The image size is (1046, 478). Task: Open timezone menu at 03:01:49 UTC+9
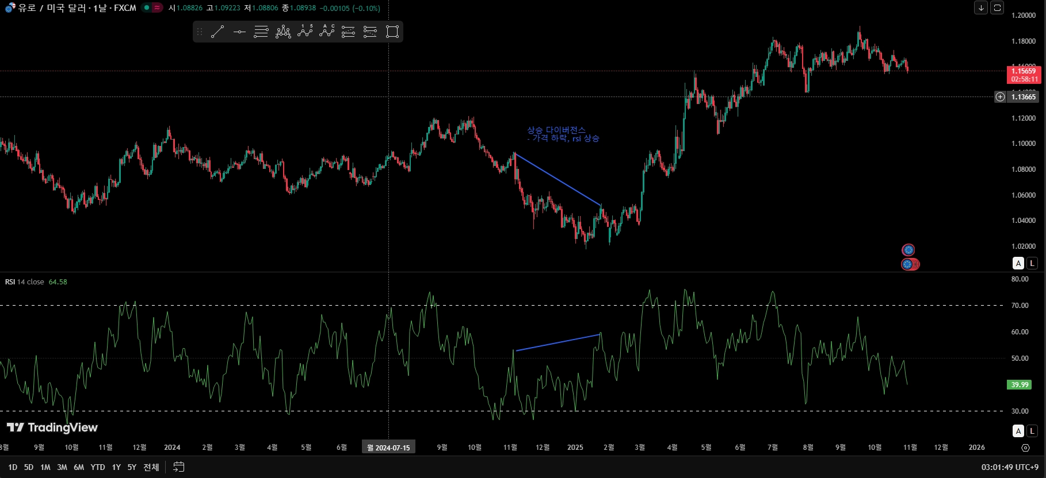(x=1010, y=467)
